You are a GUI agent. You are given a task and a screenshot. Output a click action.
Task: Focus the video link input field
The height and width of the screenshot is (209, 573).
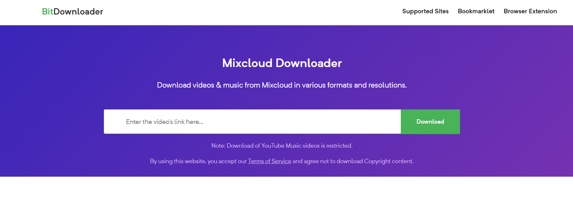click(252, 122)
